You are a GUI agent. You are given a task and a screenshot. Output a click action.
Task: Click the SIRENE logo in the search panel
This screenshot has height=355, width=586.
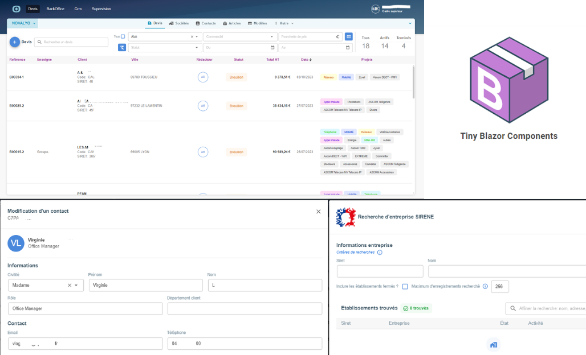pos(345,217)
